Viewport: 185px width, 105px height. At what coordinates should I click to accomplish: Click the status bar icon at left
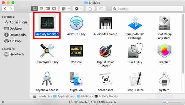[3, 102]
